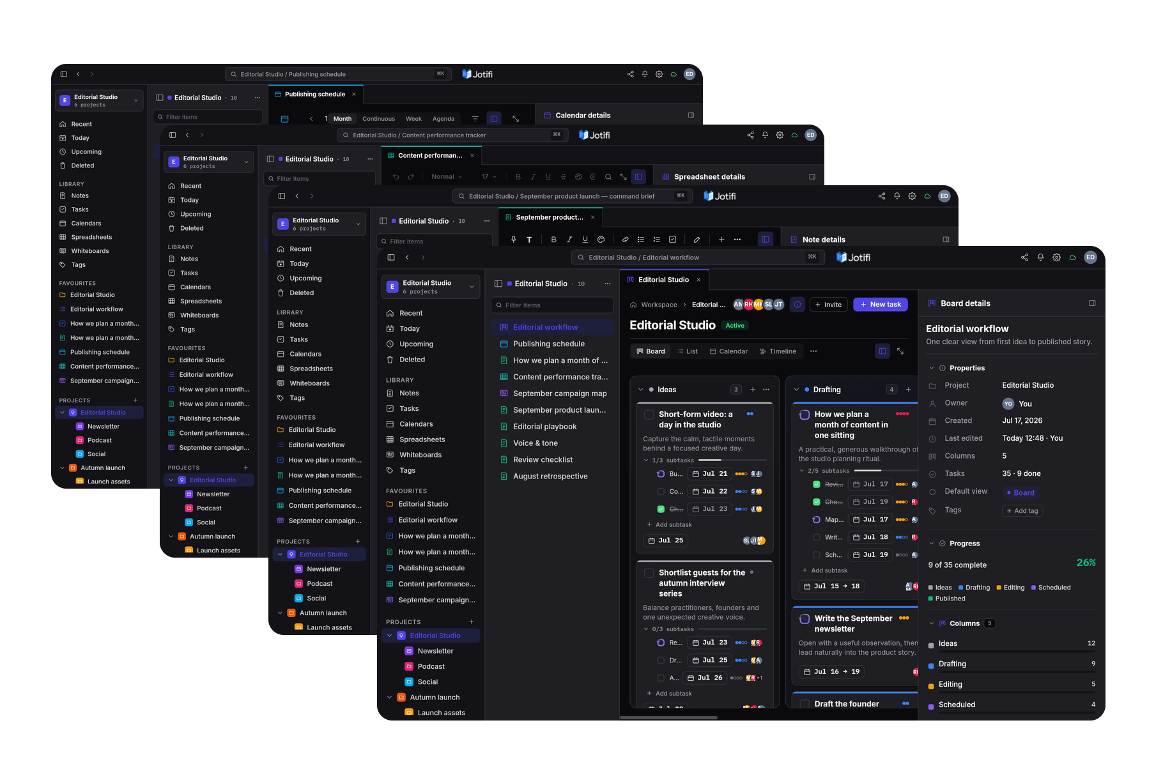Add new project with plus beside PROJECTS in front window
The height and width of the screenshot is (778, 1163).
(472, 622)
